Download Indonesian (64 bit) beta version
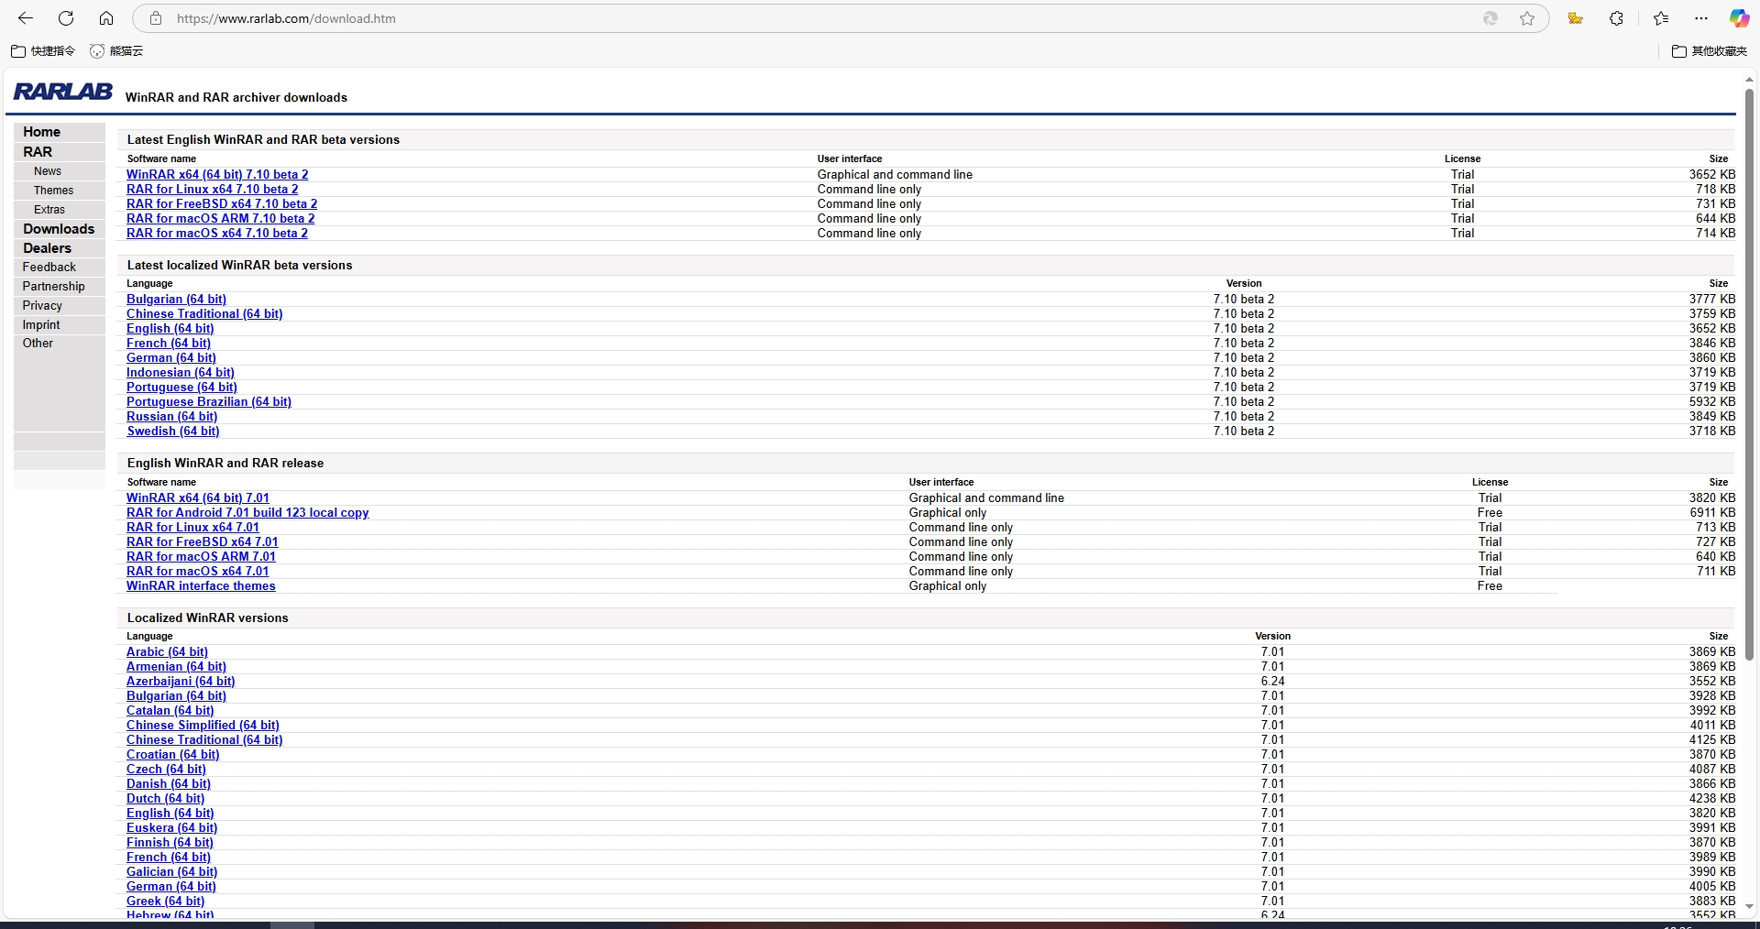This screenshot has width=1760, height=929. (181, 373)
